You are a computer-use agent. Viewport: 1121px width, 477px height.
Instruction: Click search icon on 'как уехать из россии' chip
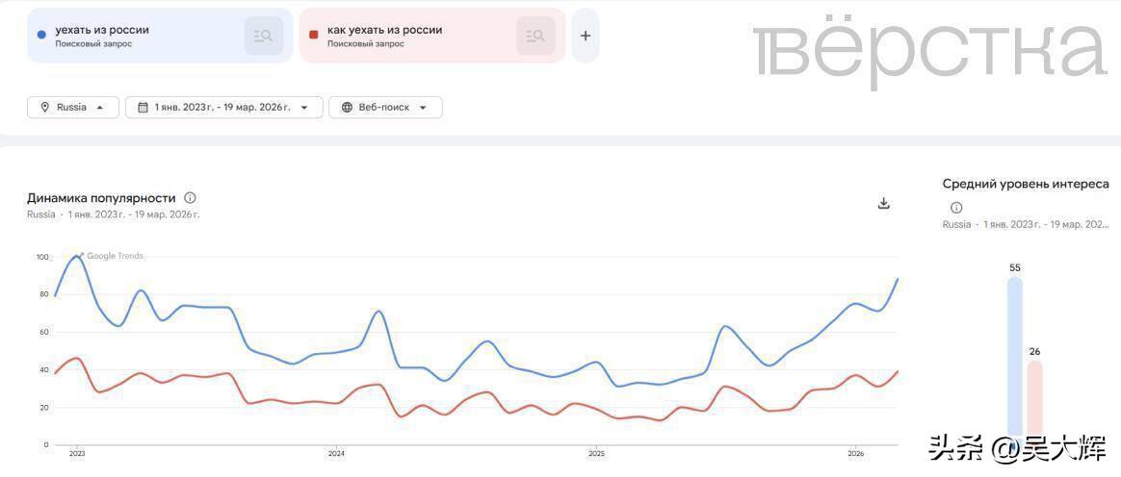[535, 36]
